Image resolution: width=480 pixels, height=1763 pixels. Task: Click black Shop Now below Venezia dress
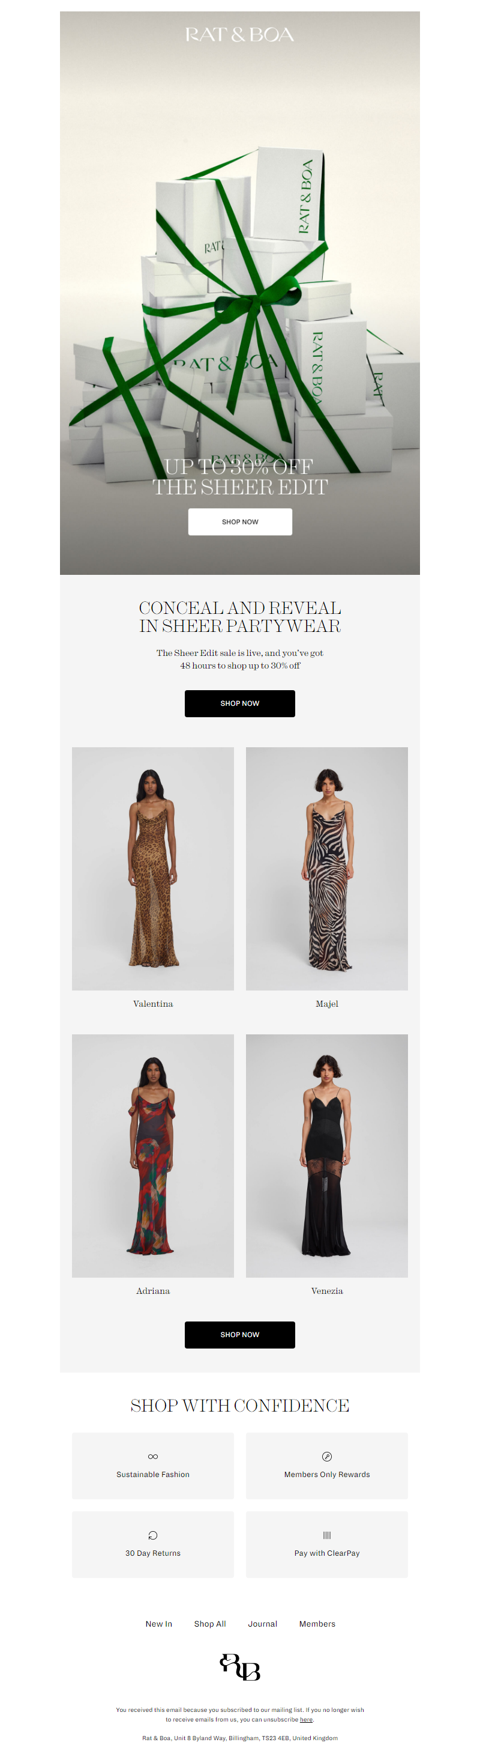pyautogui.click(x=240, y=1334)
